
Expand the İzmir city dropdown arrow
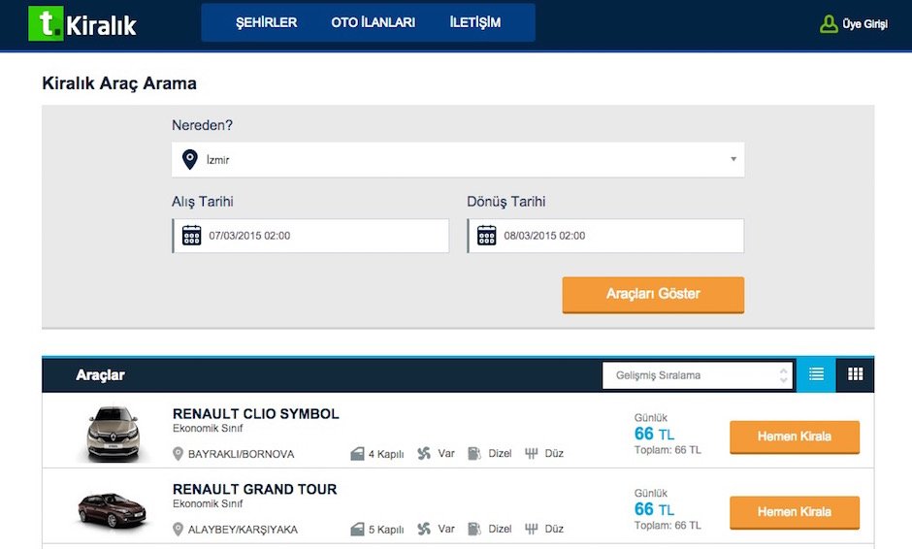(733, 159)
